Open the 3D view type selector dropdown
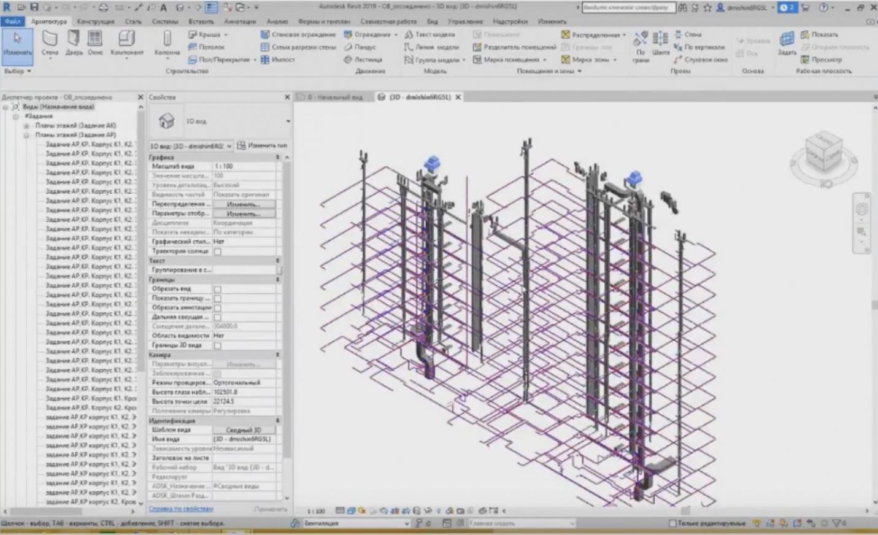Screen dimensions: 878x535 (x=230, y=145)
